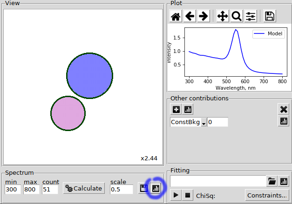This screenshot has width=292, height=204.
Task: Add a new contribution with plus icon
Action: pos(176,109)
